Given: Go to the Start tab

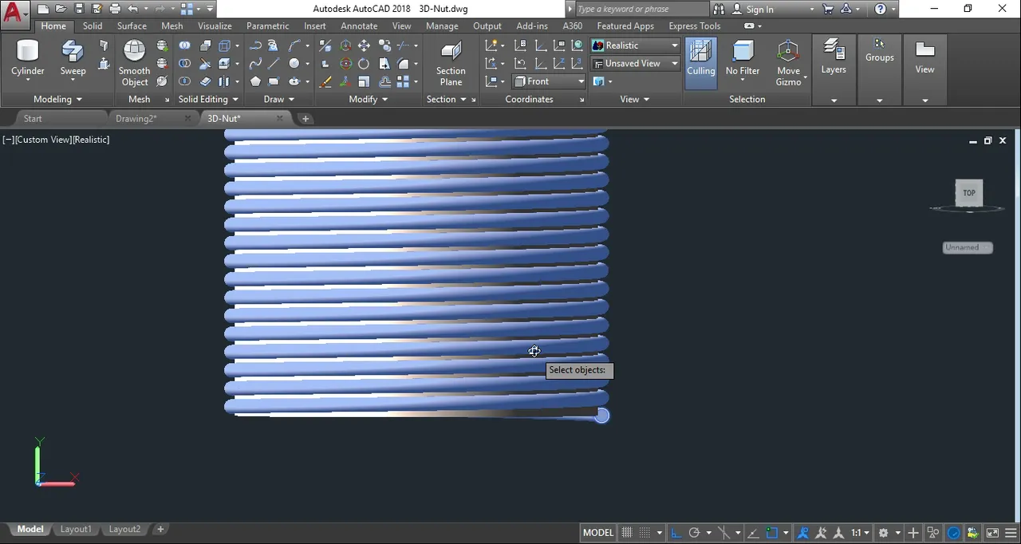Looking at the screenshot, I should [x=33, y=118].
